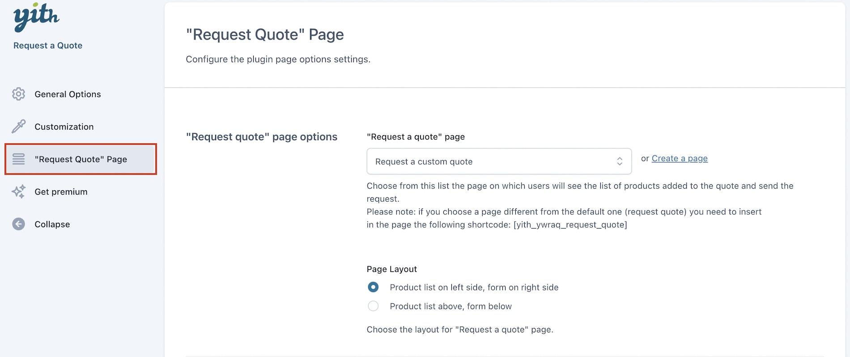Click the "Request Quote" Page main heading
The image size is (850, 357).
[265, 34]
